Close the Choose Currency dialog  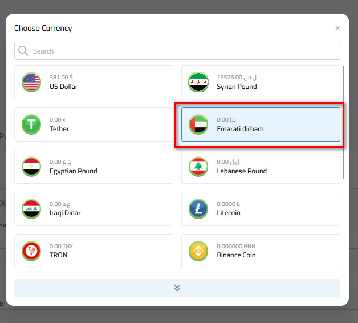click(x=337, y=28)
